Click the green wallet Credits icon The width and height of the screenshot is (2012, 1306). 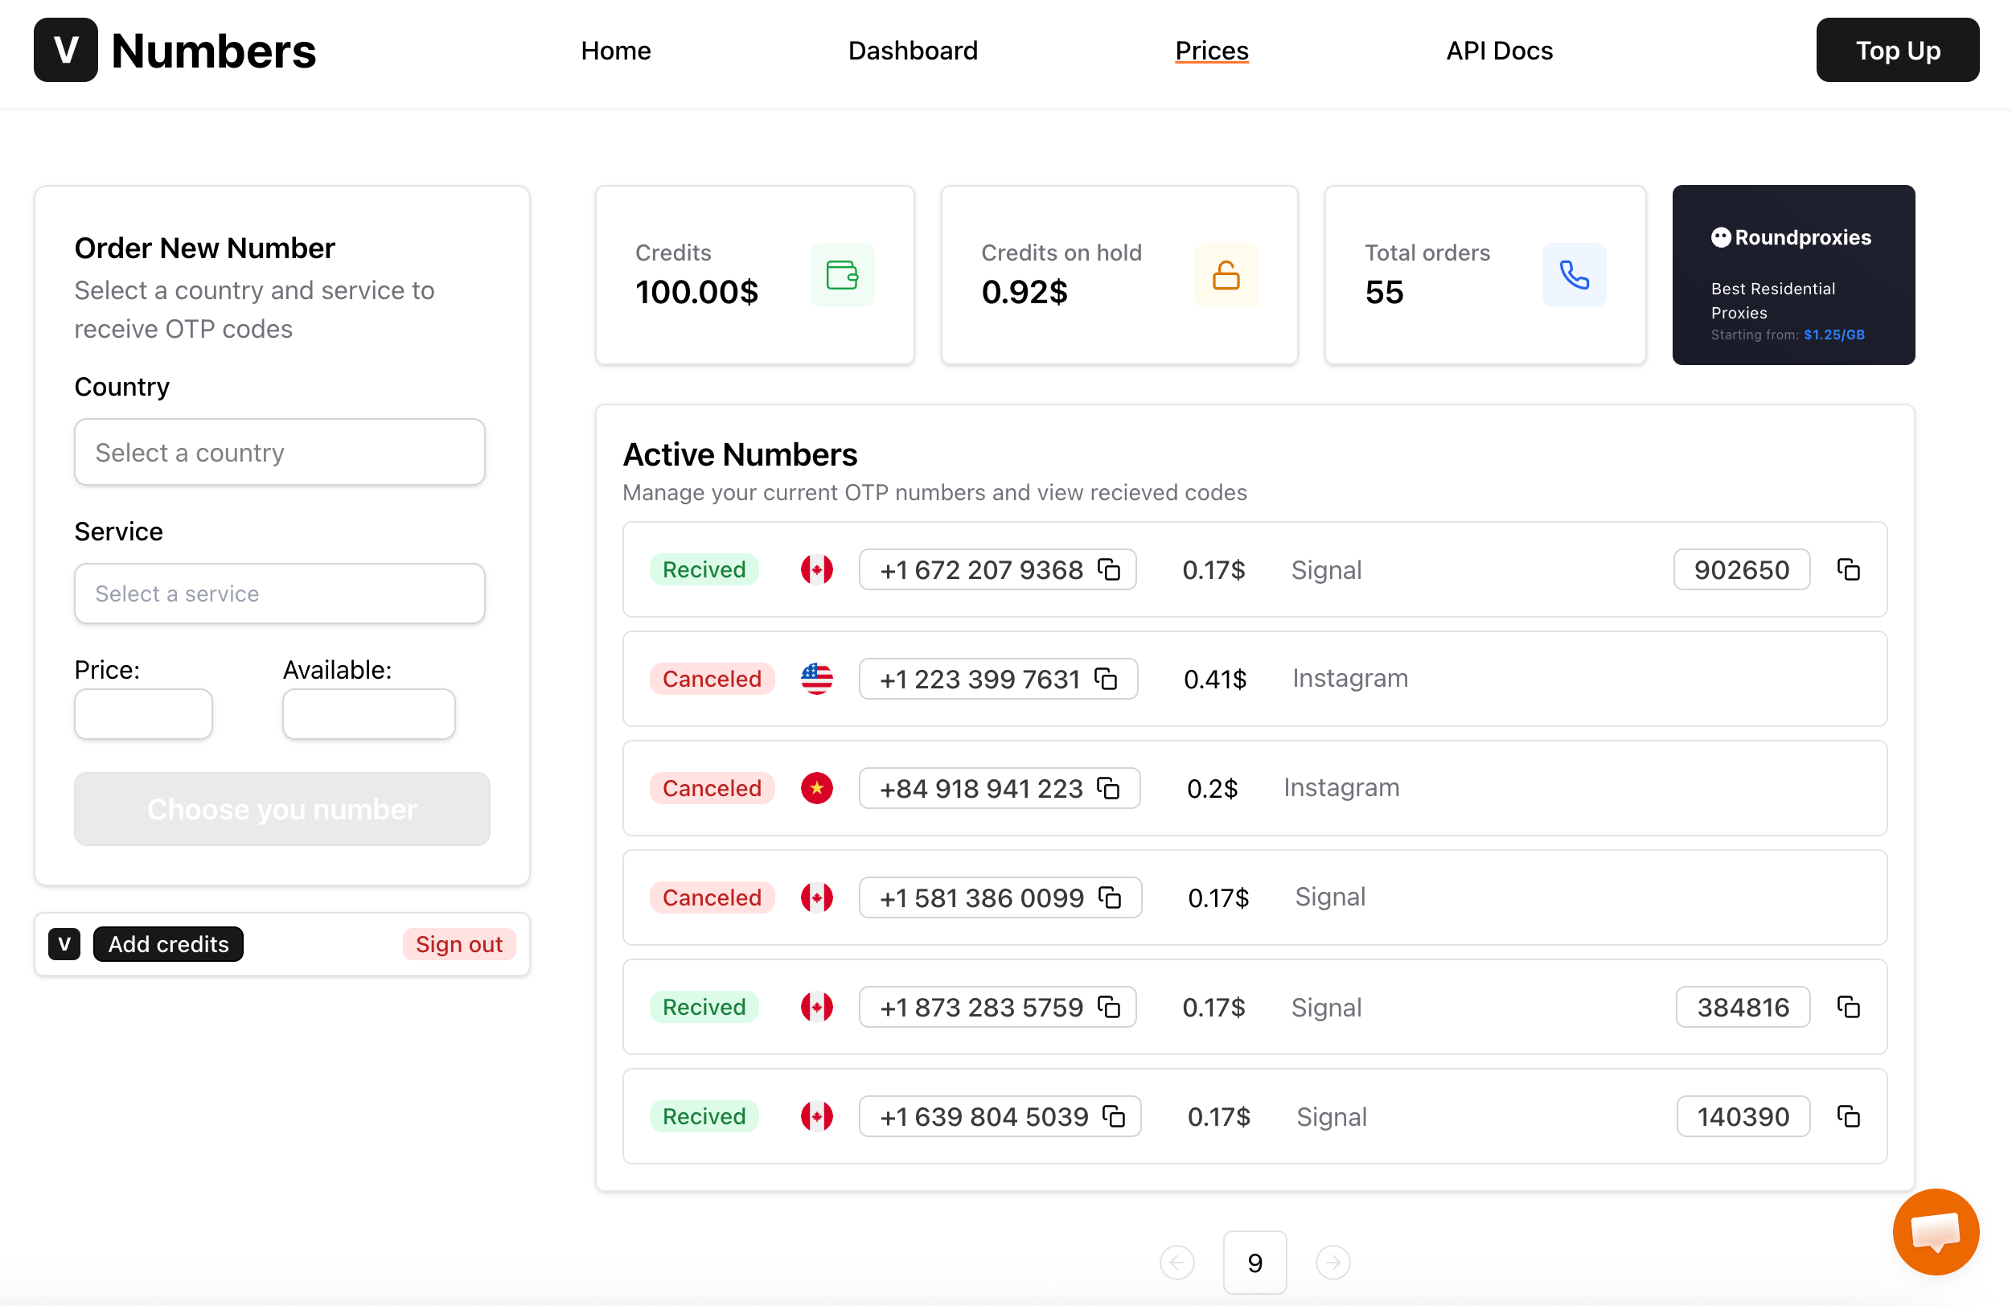pos(842,275)
